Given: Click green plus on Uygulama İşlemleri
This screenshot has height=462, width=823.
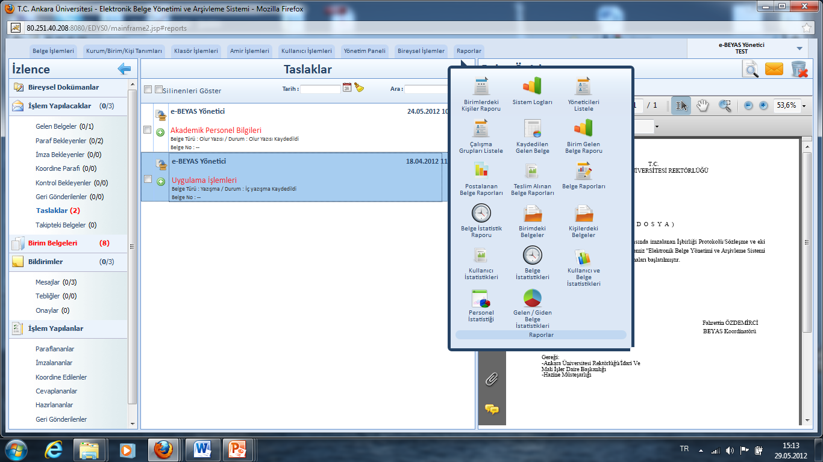Looking at the screenshot, I should [160, 182].
